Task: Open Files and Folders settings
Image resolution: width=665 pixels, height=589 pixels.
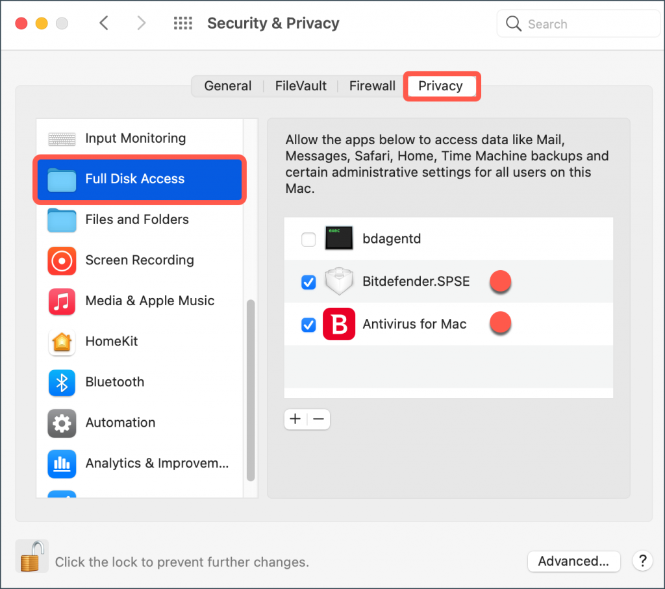Action: pos(62,221)
